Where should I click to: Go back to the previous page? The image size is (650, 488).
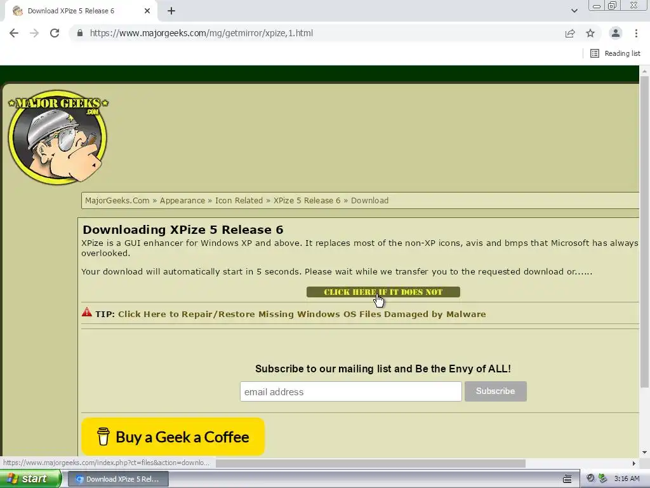click(14, 33)
